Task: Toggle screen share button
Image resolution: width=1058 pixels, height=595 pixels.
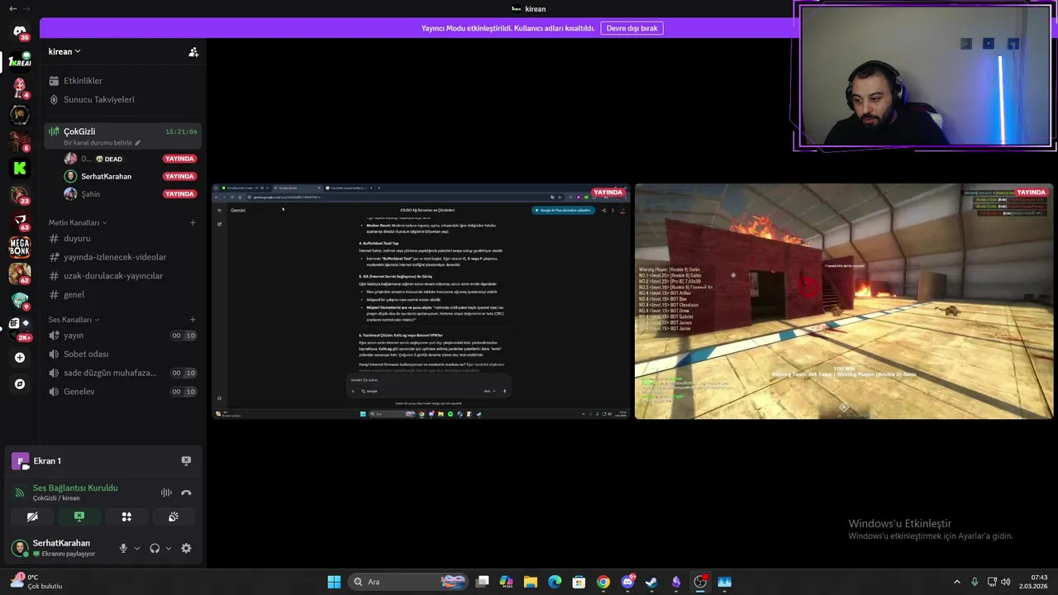Action: (79, 516)
